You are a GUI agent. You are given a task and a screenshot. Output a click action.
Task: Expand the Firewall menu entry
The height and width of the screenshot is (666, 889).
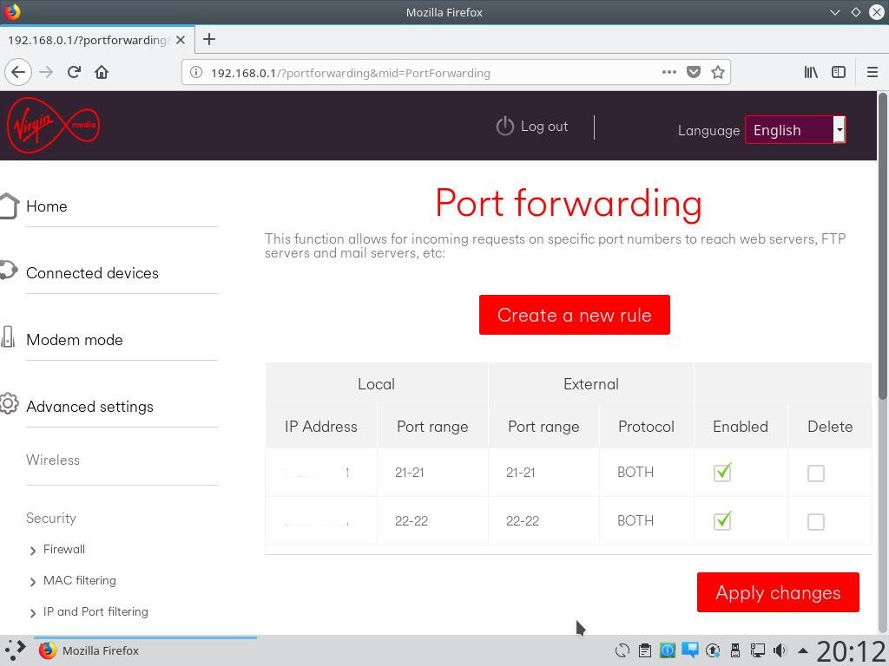tap(63, 549)
